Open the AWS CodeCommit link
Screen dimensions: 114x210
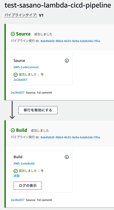pyautogui.click(x=26, y=67)
